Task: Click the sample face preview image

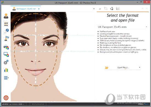Action: [x=53, y=57]
